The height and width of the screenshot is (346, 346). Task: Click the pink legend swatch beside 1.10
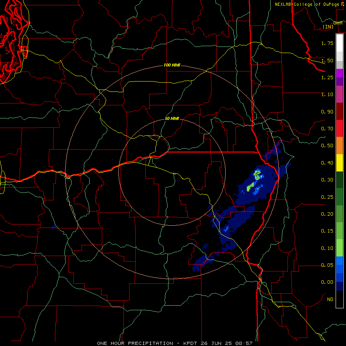point(339,94)
